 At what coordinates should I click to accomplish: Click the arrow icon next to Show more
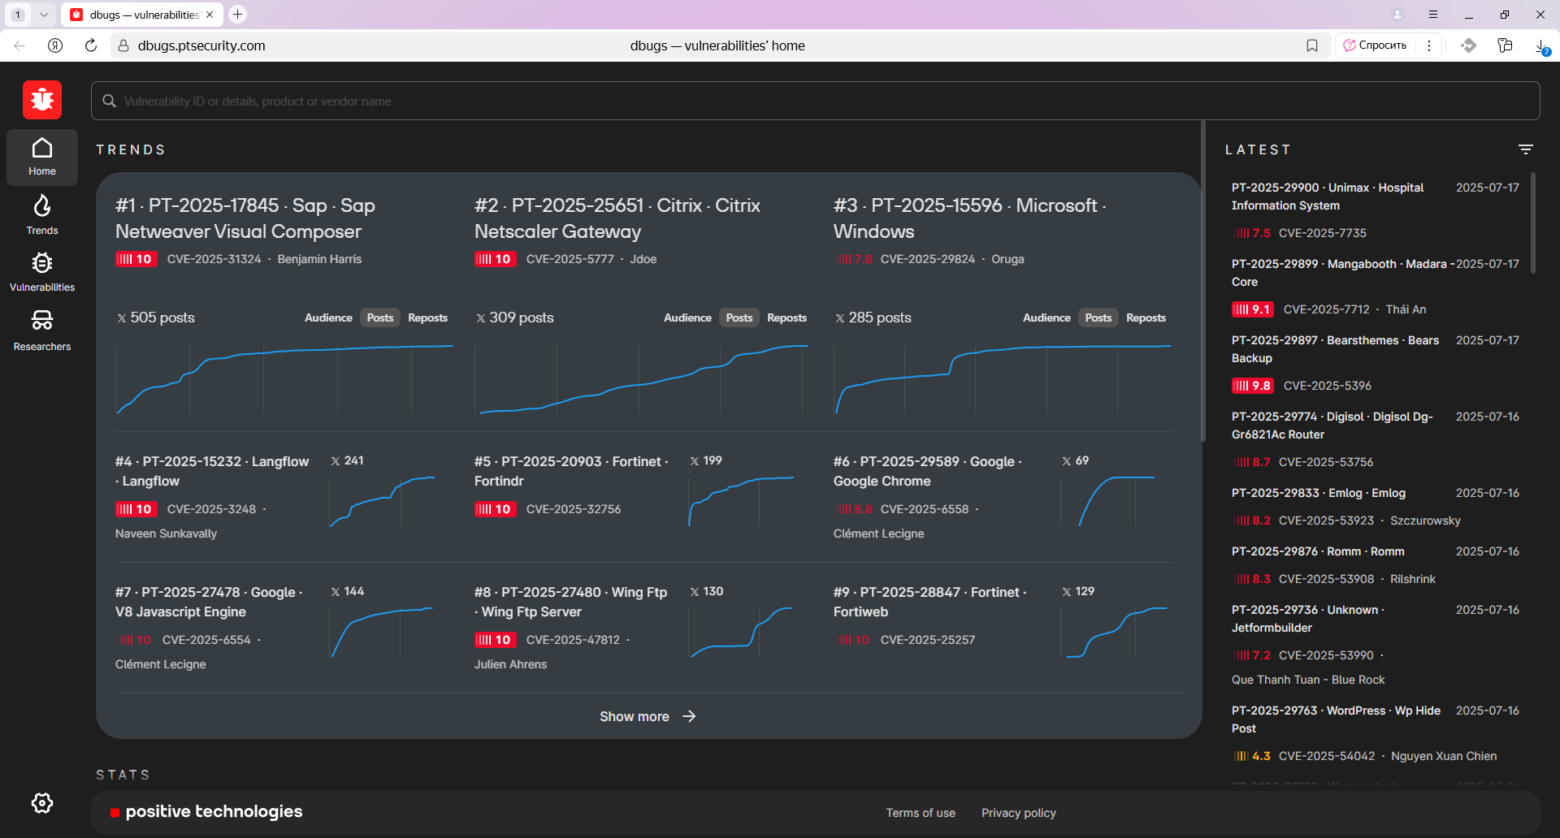(x=689, y=716)
